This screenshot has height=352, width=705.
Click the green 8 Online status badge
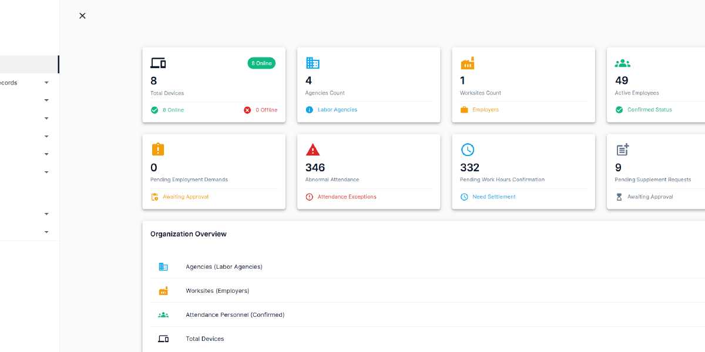coord(261,63)
